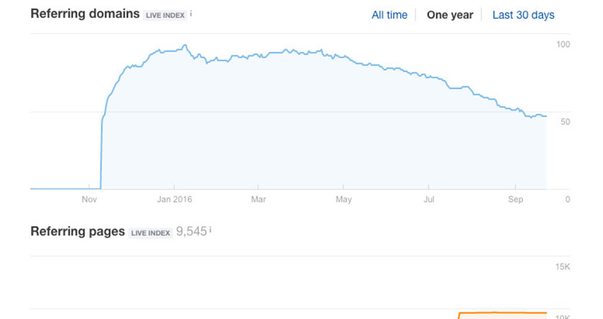603x319 pixels.
Task: Click the 100 y-axis value label
Action: click(563, 45)
